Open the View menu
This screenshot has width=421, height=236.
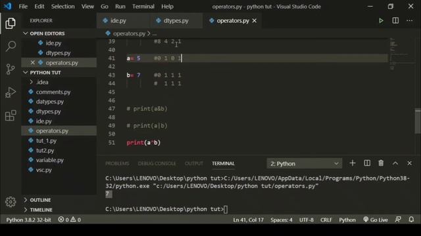(87, 7)
